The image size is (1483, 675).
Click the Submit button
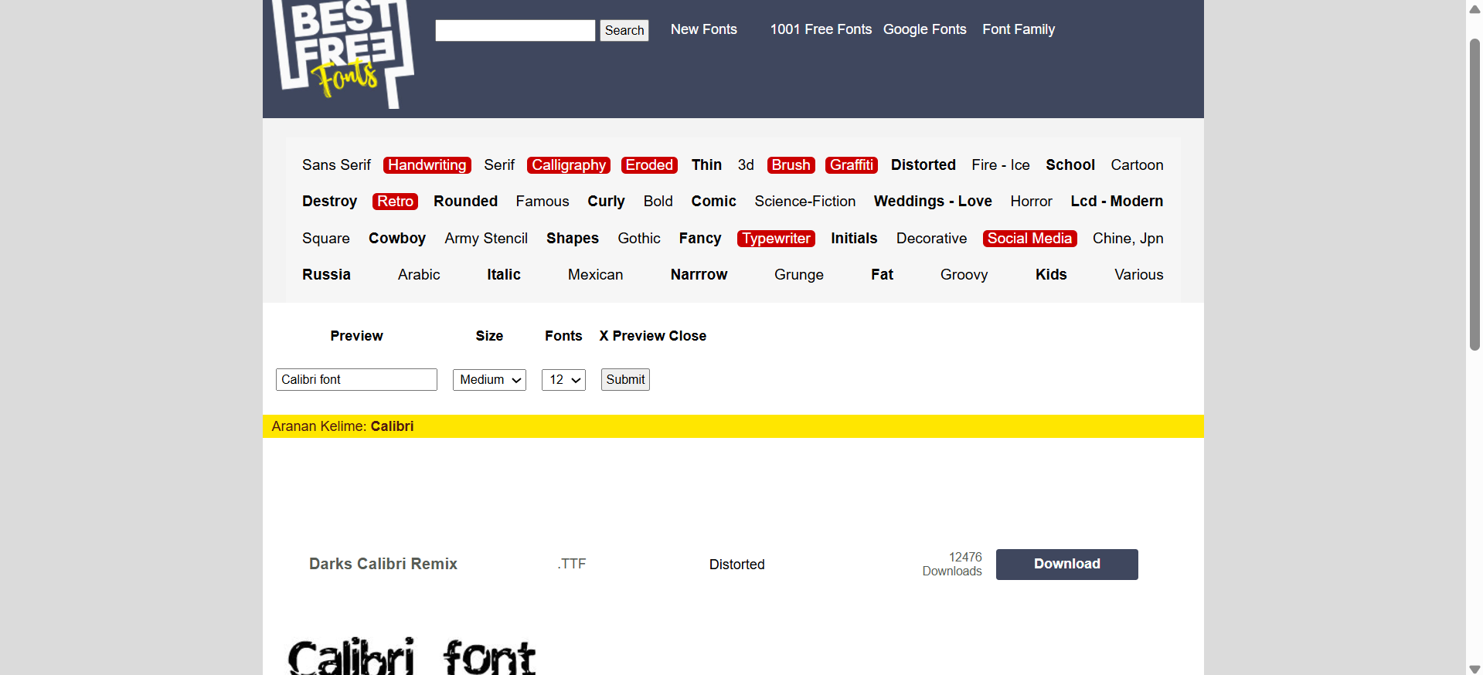[x=625, y=380]
